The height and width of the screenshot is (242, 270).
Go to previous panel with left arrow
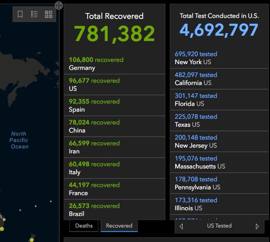(181, 226)
